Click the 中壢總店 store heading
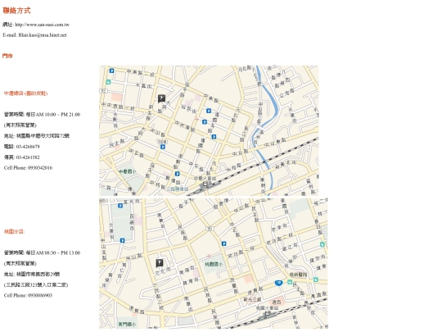The image size is (442, 332). tap(25, 93)
